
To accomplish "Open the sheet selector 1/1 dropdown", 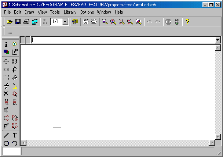I will 65,22.
